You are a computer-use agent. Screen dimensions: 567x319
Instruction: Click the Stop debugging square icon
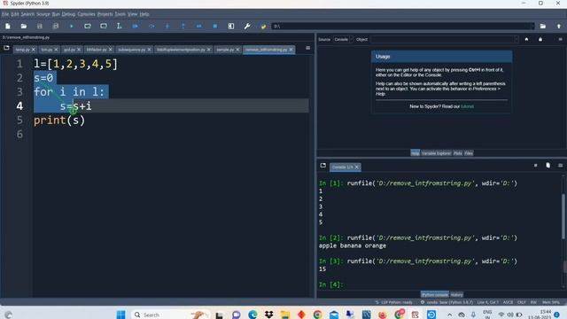214,26
